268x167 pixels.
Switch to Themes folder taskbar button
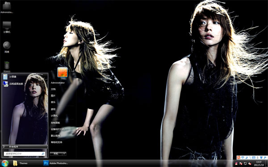point(21,163)
